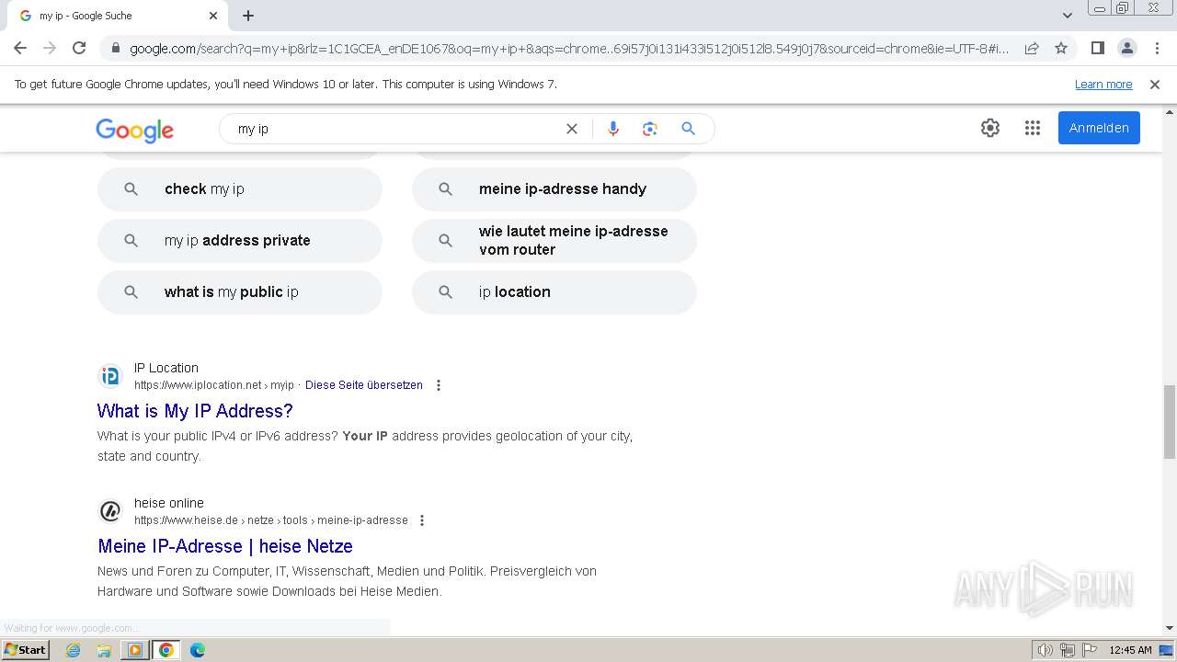This screenshot has width=1177, height=662.
Task: Open the Action Center flag icon
Action: coord(1090,650)
